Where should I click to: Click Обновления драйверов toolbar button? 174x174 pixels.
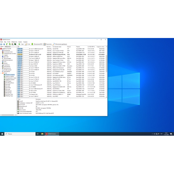(x=60, y=44)
